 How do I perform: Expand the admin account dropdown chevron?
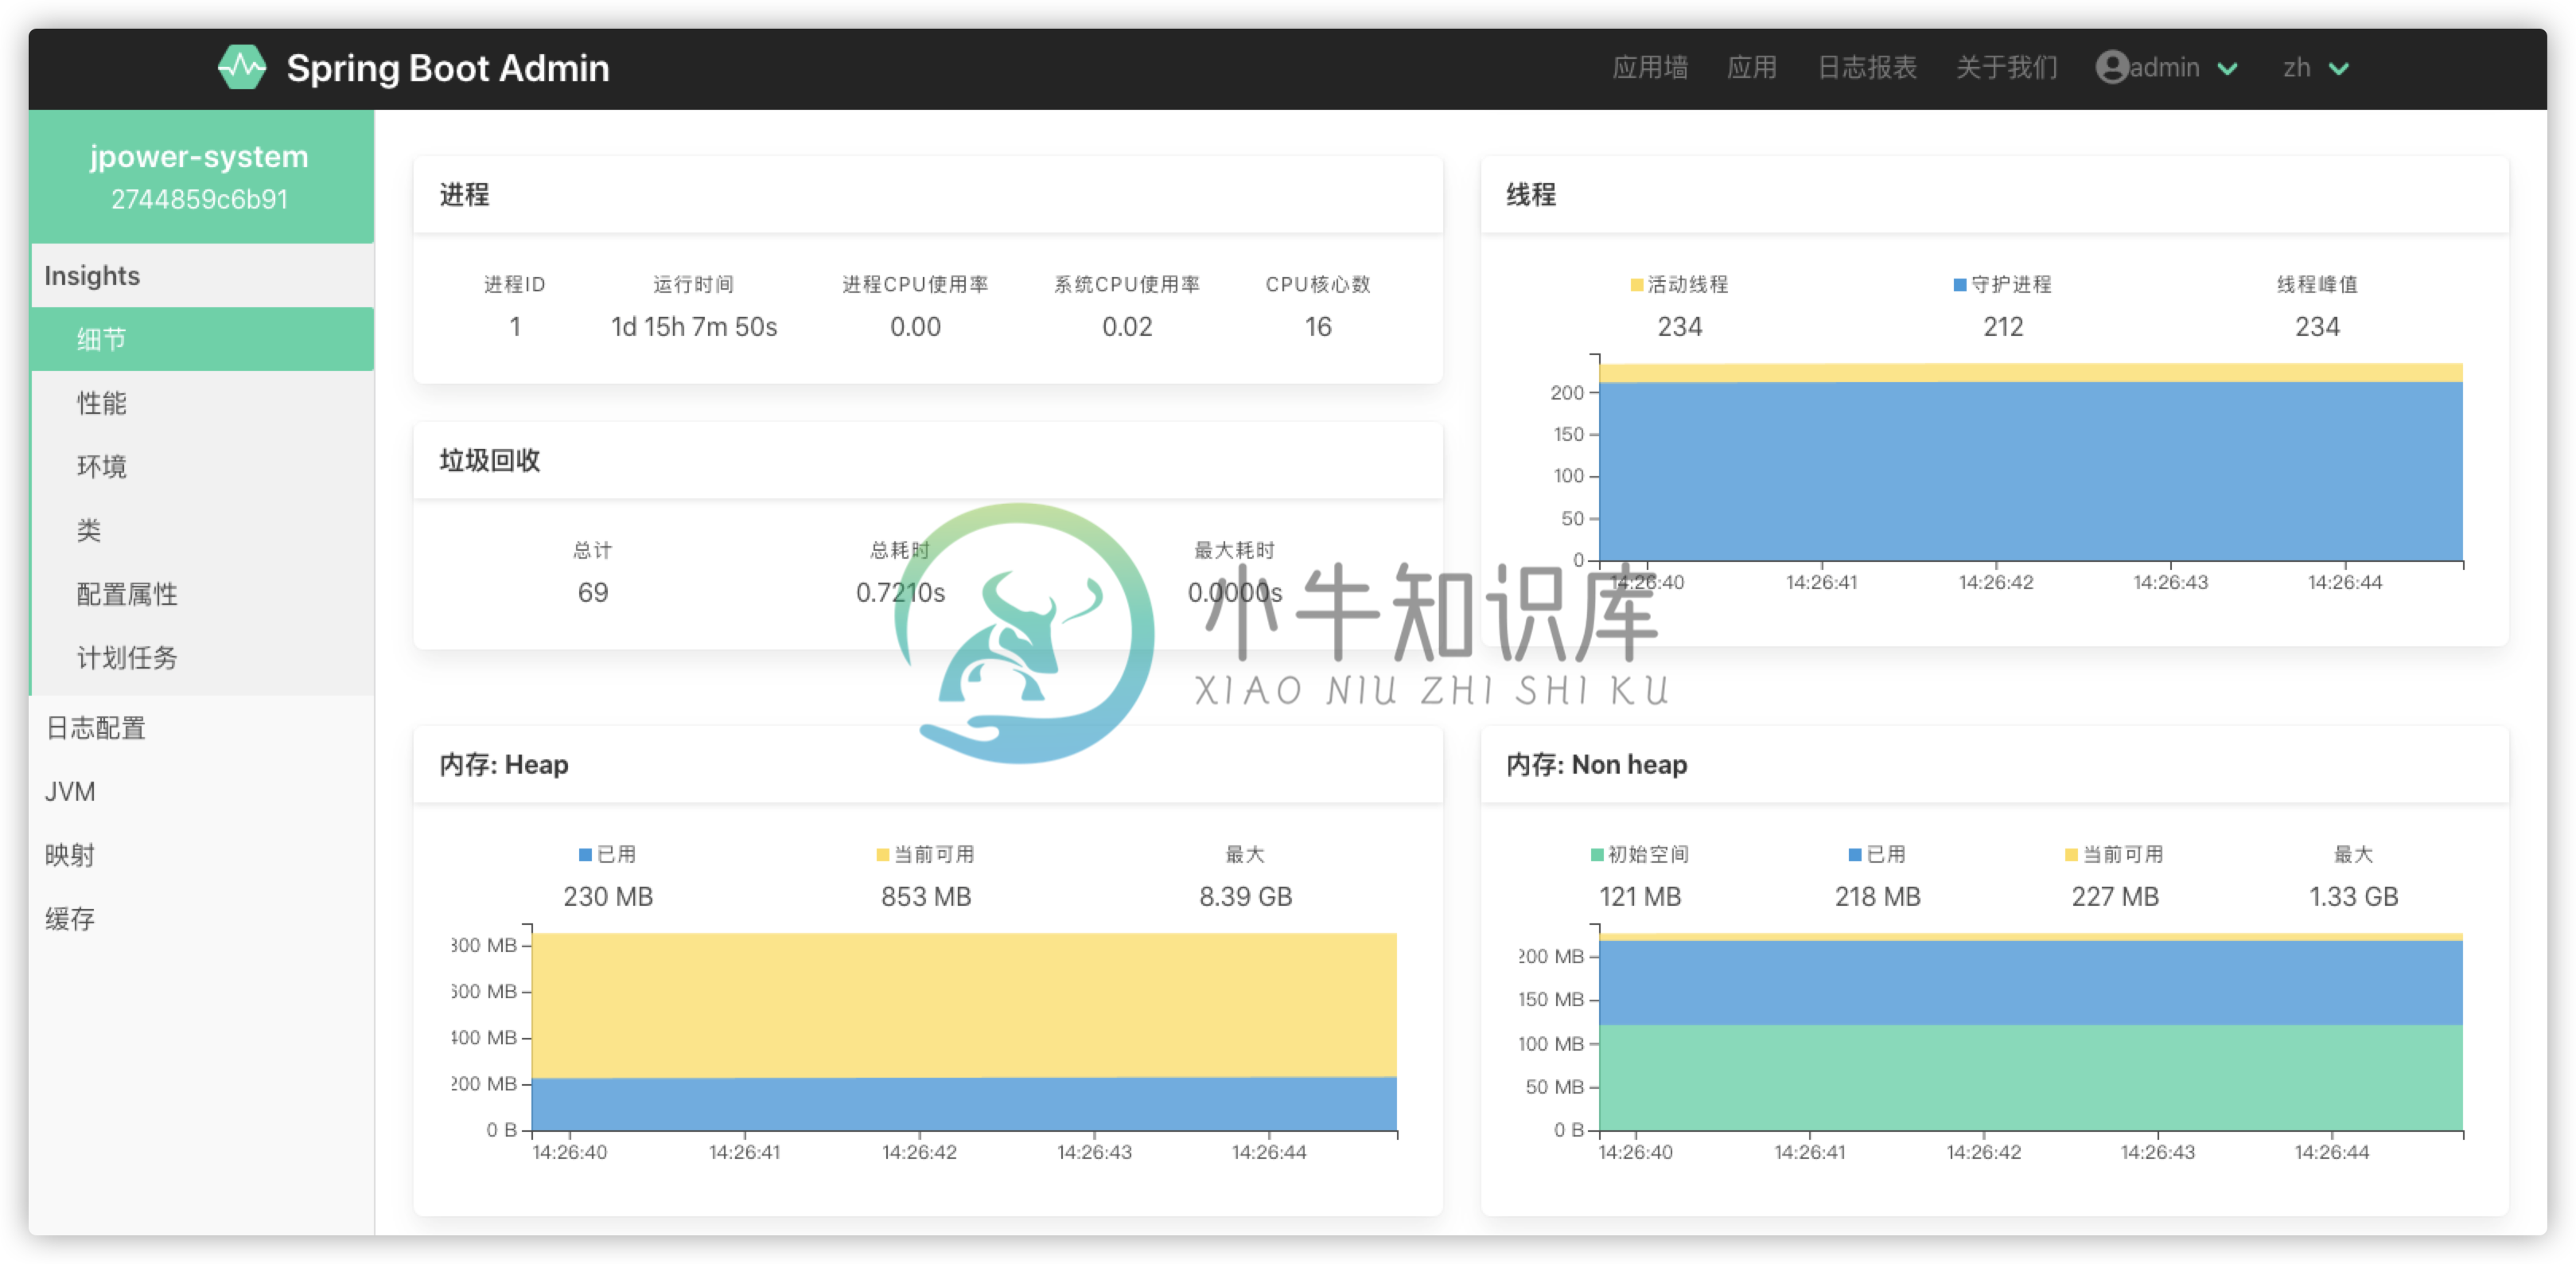[2227, 68]
